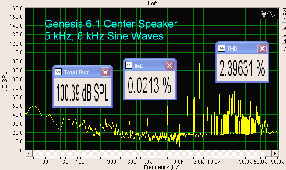Click the IMD window waveform icon
This screenshot has height=170, width=286.
(x=129, y=65)
